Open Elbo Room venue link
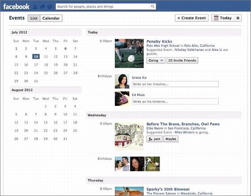The width and height of the screenshot is (251, 196). coord(154,128)
